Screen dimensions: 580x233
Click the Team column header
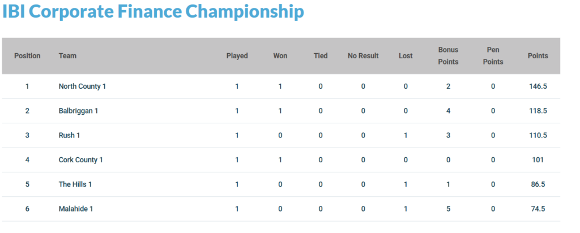[x=67, y=56]
